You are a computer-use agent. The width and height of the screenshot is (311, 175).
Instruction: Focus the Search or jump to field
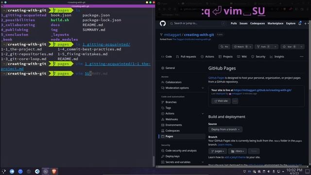coord(198,23)
